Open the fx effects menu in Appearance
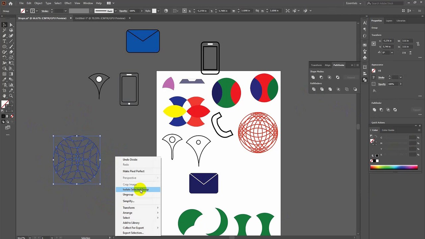Screen dimensions: 425x239 (x=374, y=91)
